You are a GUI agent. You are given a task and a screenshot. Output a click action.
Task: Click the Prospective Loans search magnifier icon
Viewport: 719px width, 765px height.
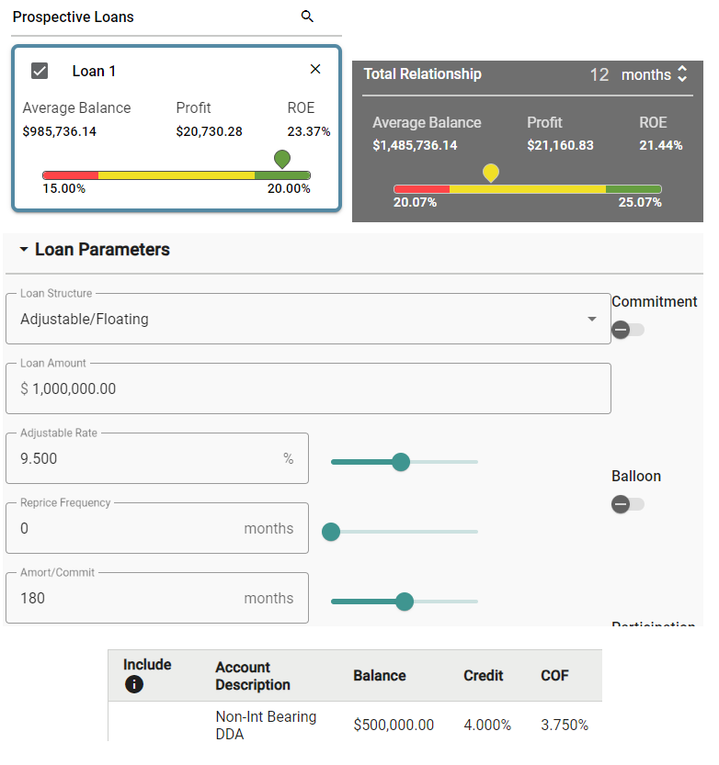[307, 17]
